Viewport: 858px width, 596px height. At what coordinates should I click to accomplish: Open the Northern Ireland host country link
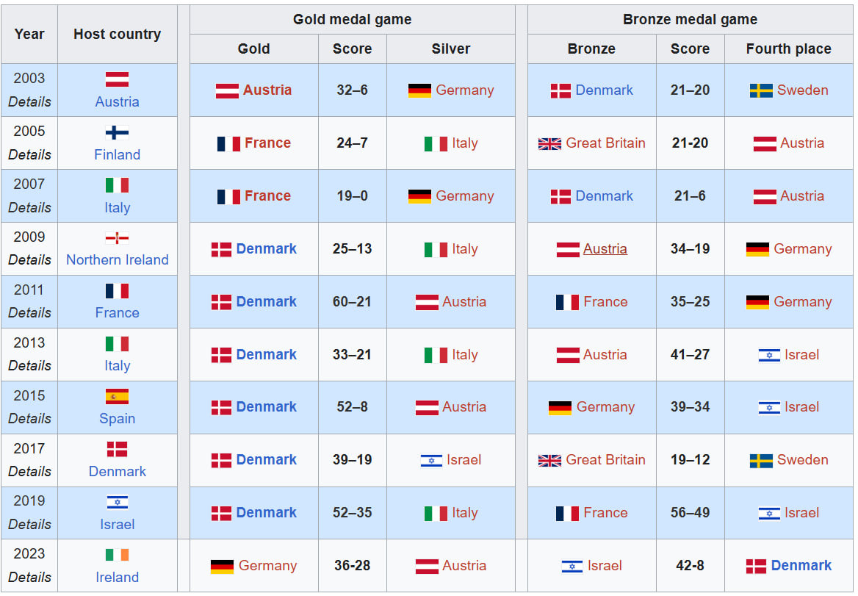(117, 259)
